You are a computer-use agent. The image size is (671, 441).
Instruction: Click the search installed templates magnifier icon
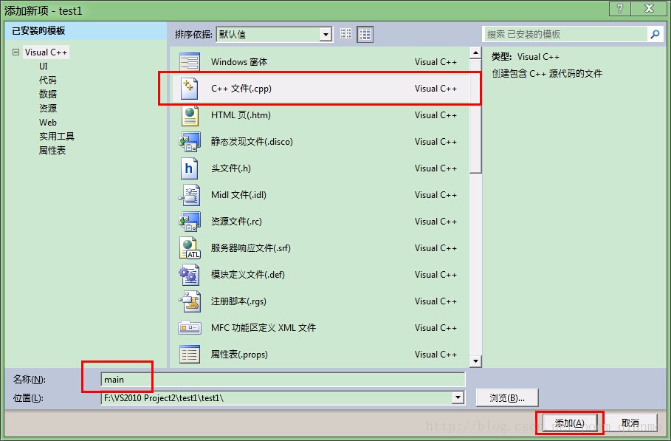(x=654, y=34)
